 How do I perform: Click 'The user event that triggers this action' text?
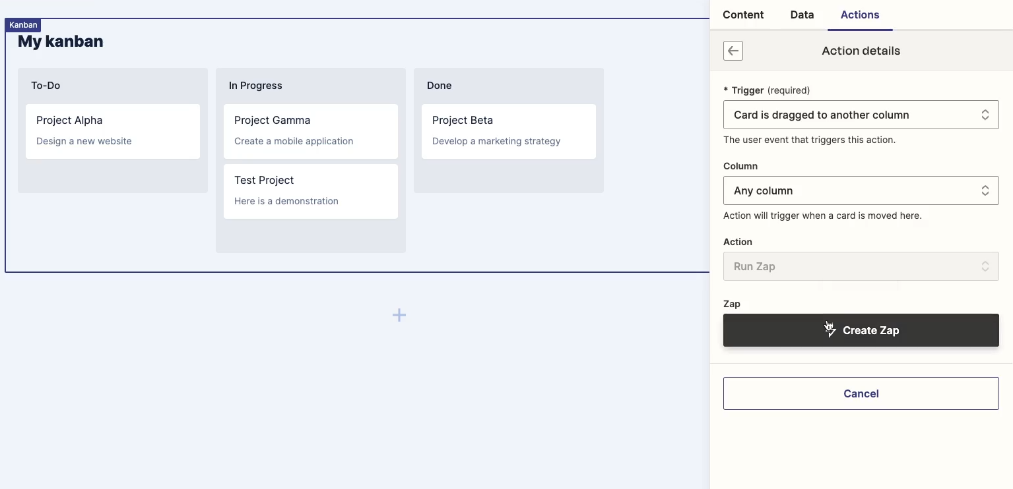[x=810, y=140]
